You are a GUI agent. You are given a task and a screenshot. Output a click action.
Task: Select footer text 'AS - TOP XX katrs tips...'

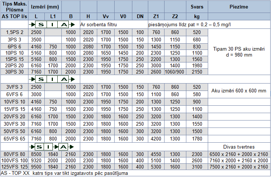pos(64,173)
